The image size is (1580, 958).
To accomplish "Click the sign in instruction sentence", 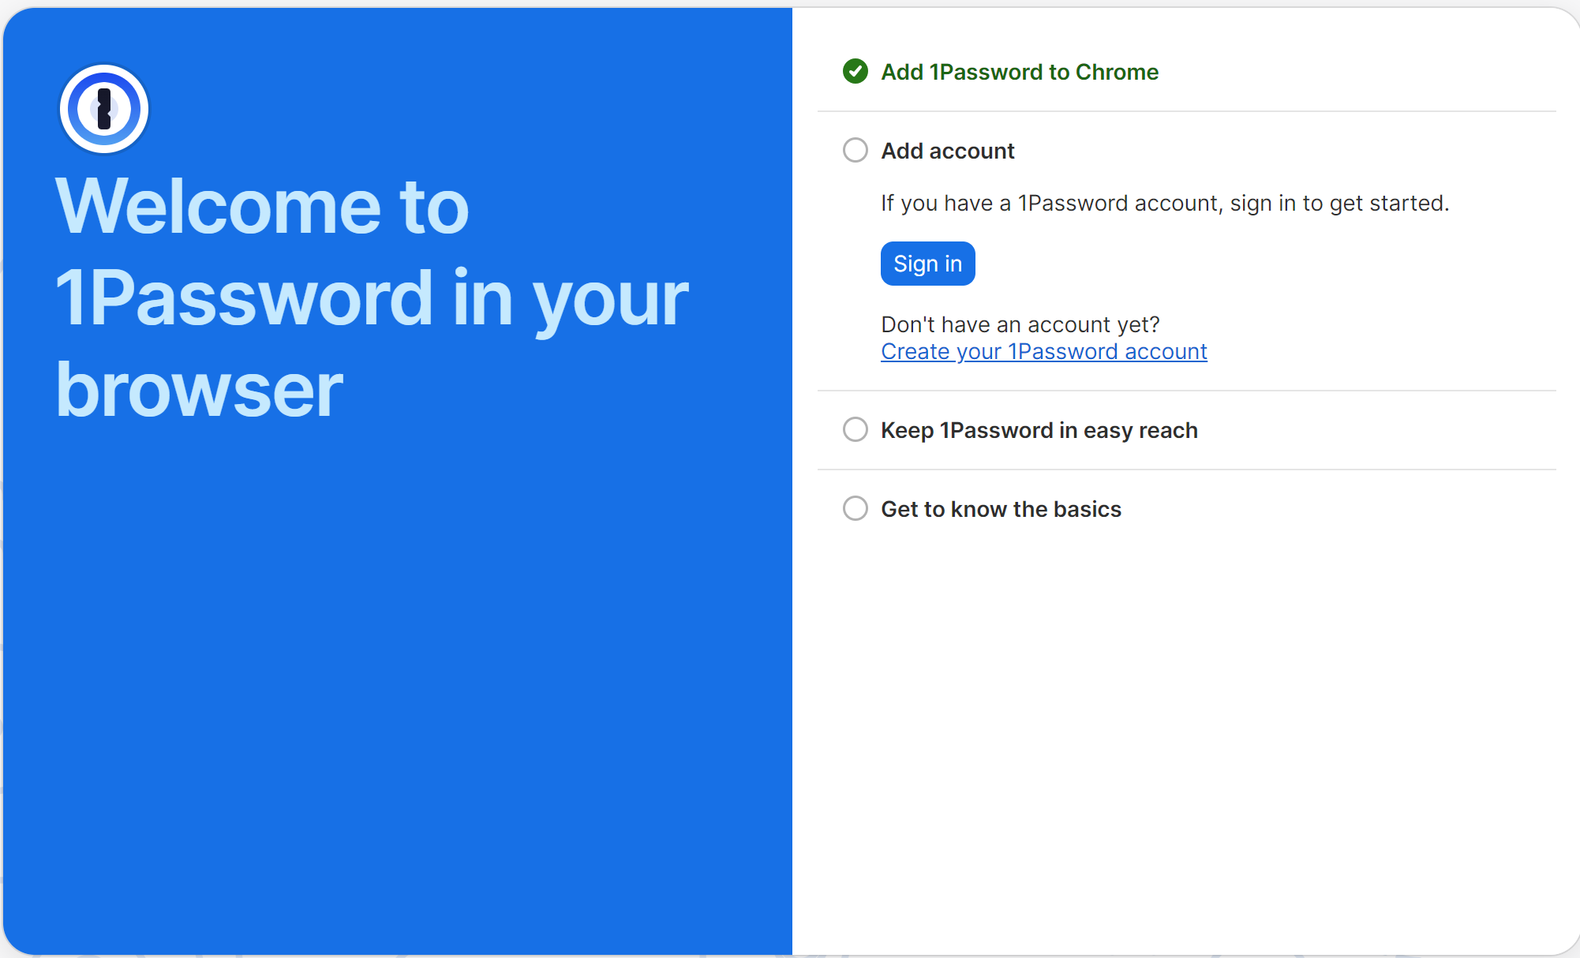I will pos(1164,203).
